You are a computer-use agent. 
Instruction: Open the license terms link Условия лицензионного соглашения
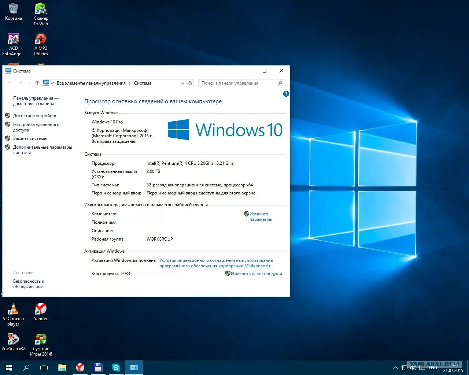[x=216, y=263]
